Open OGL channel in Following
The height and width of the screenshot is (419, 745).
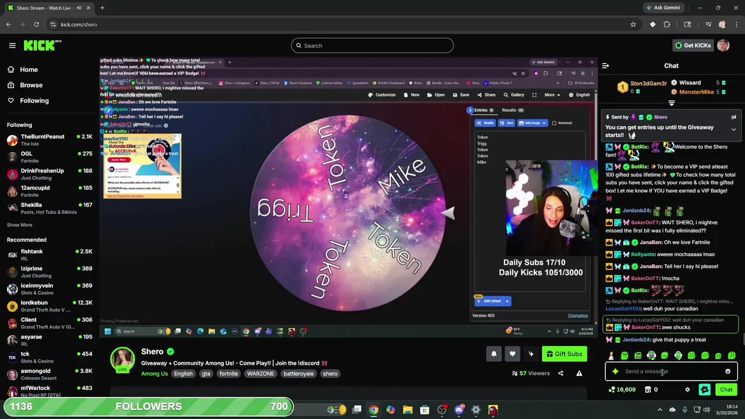pos(49,157)
